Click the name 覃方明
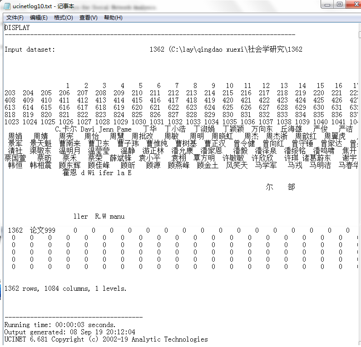The width and height of the screenshot is (361, 347). click(204, 158)
